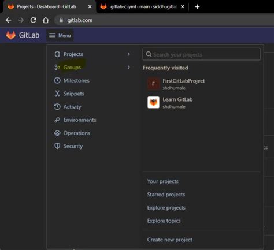Screen dimensions: 274x250
Task: Click the browser forward arrow
Action: point(21,20)
